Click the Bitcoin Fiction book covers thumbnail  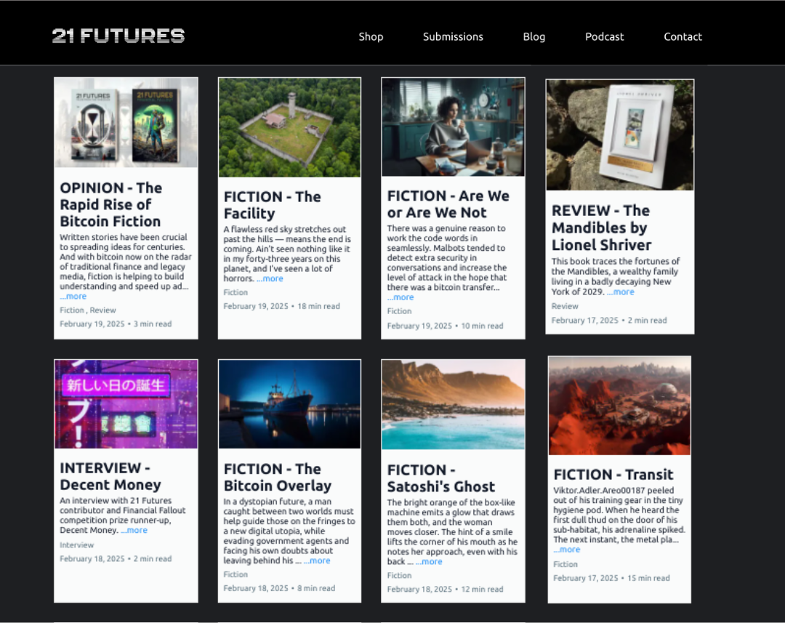tap(126, 122)
